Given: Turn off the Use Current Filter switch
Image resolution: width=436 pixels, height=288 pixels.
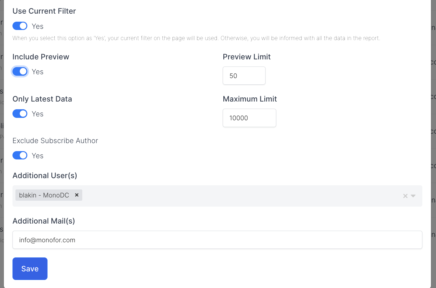Looking at the screenshot, I should click(x=20, y=26).
